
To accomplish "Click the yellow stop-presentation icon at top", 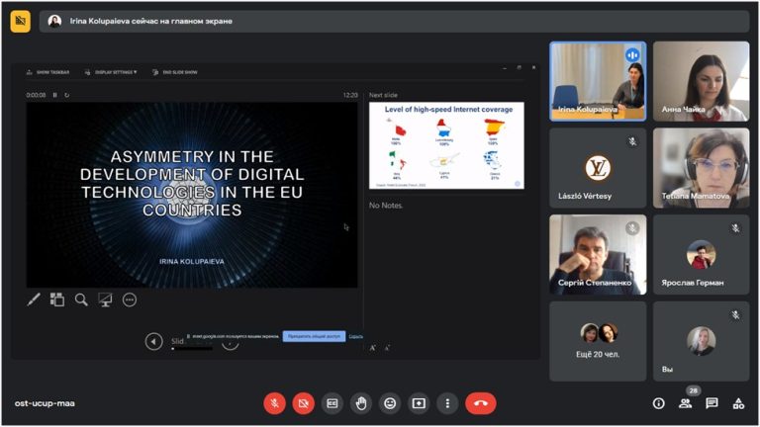I will [x=21, y=22].
